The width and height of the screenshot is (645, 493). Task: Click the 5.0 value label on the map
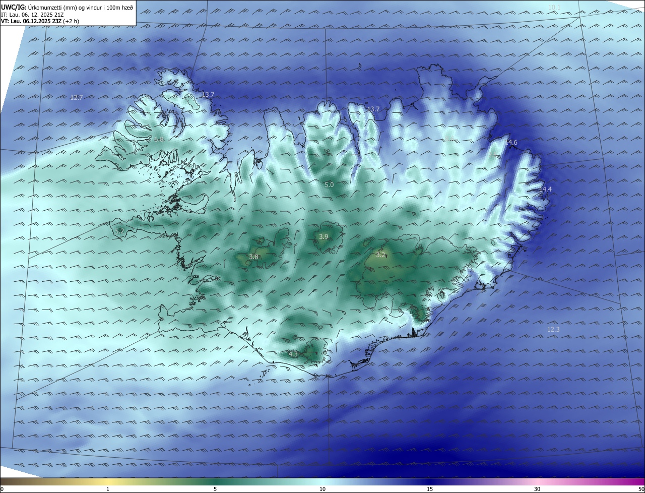(329, 185)
